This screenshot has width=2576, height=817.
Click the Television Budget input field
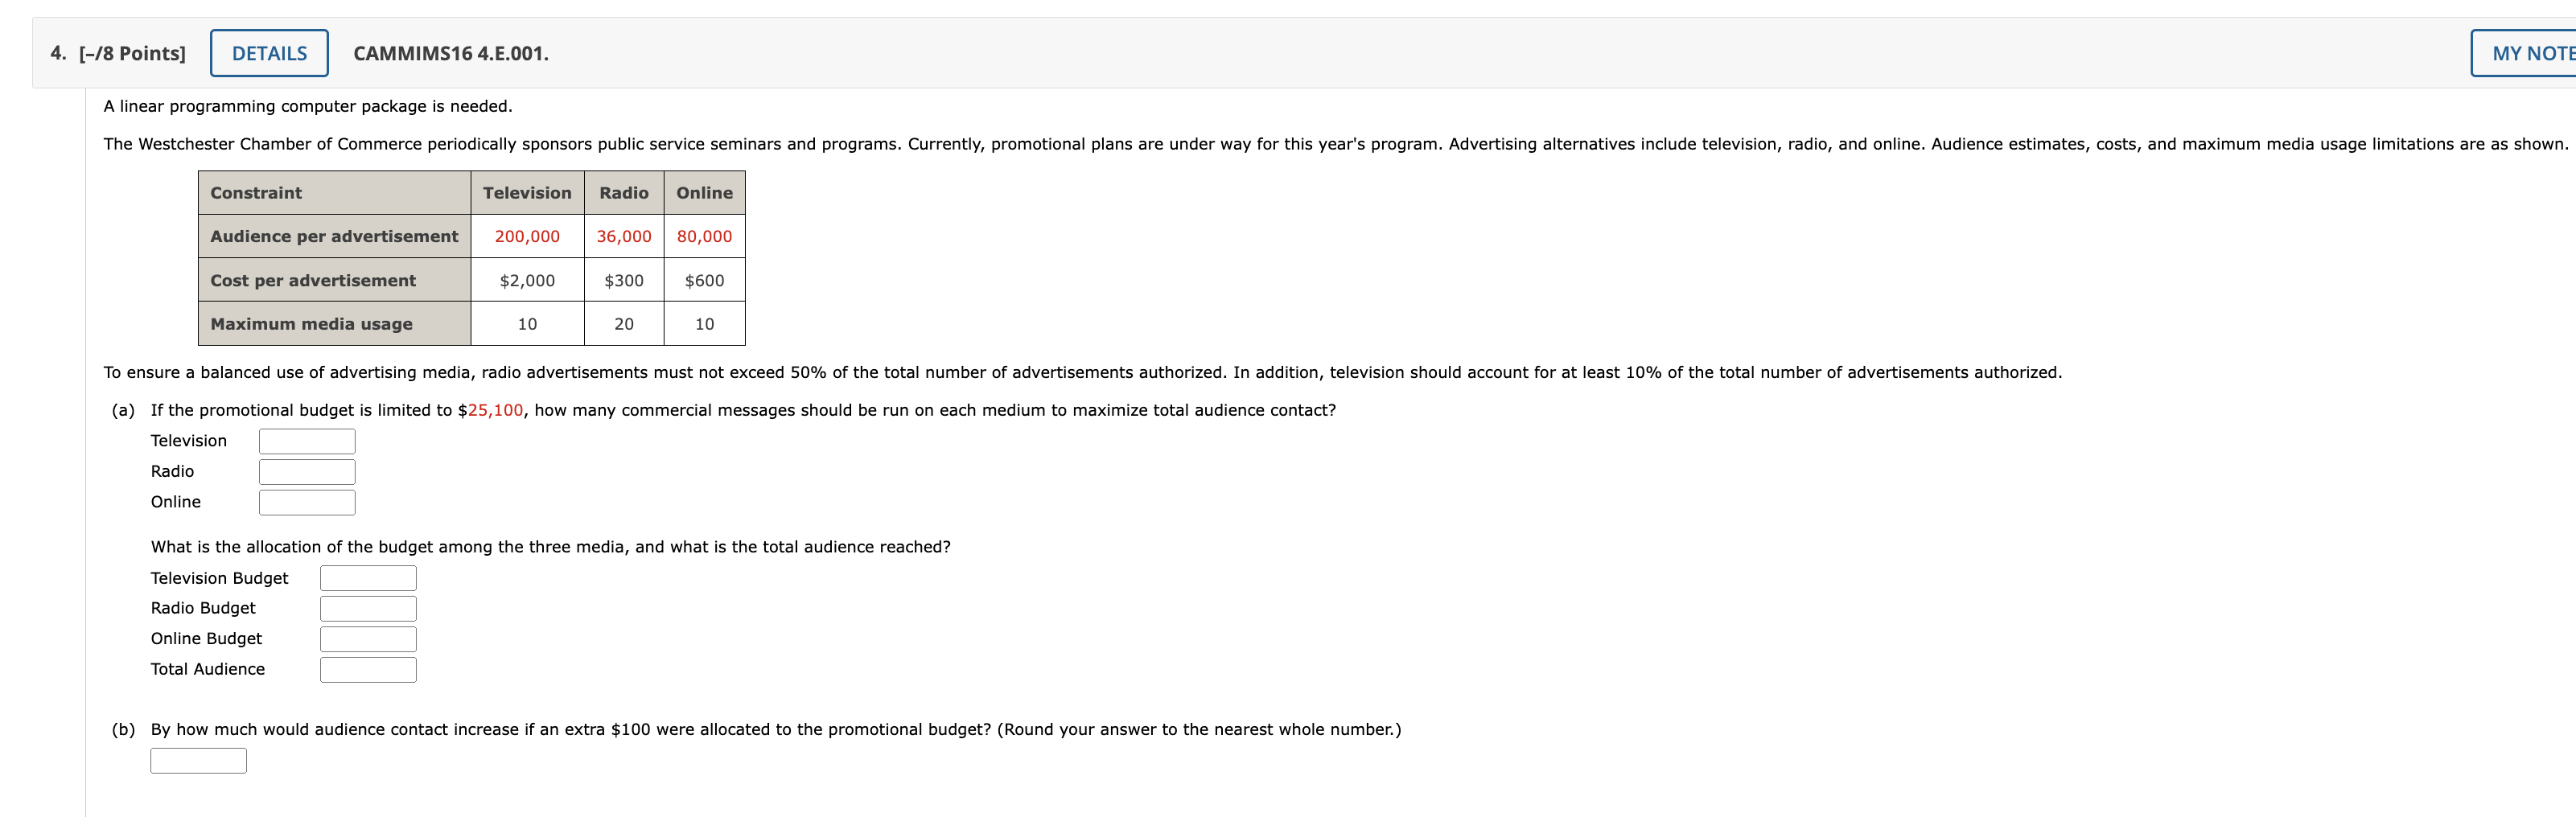click(367, 577)
